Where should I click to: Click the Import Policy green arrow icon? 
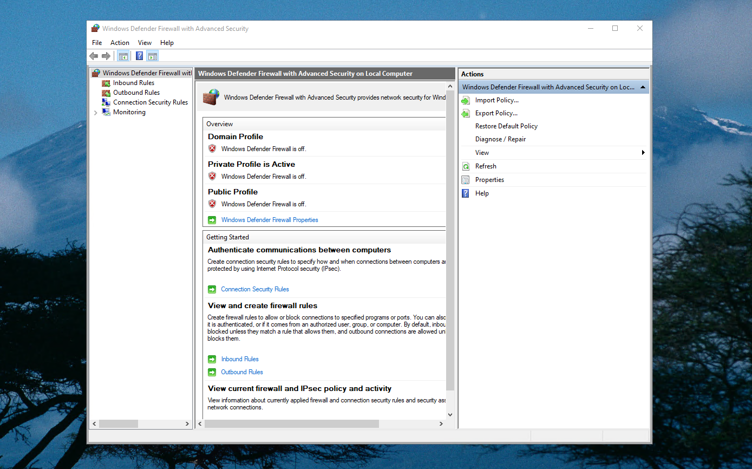click(x=466, y=100)
